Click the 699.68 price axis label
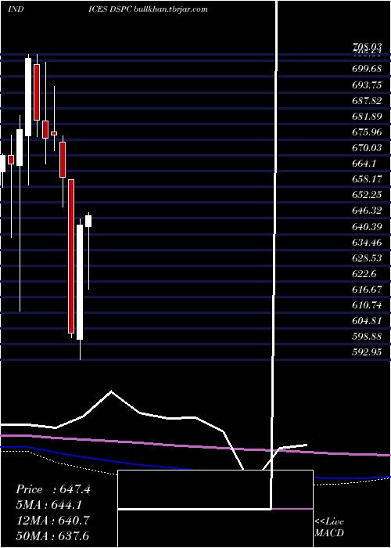Screen dimensions: 391x548 [x=367, y=69]
